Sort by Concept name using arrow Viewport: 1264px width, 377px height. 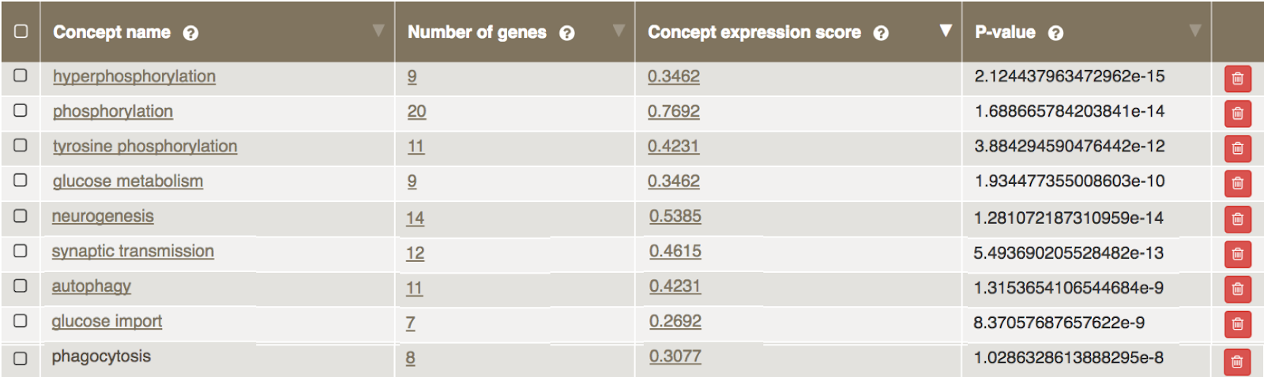378,30
